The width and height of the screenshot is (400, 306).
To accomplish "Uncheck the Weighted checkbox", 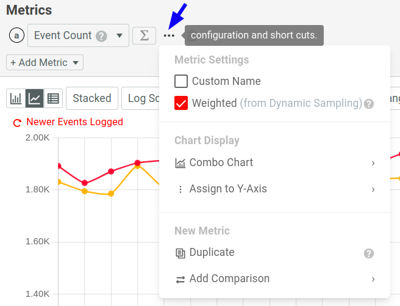I will tap(181, 103).
